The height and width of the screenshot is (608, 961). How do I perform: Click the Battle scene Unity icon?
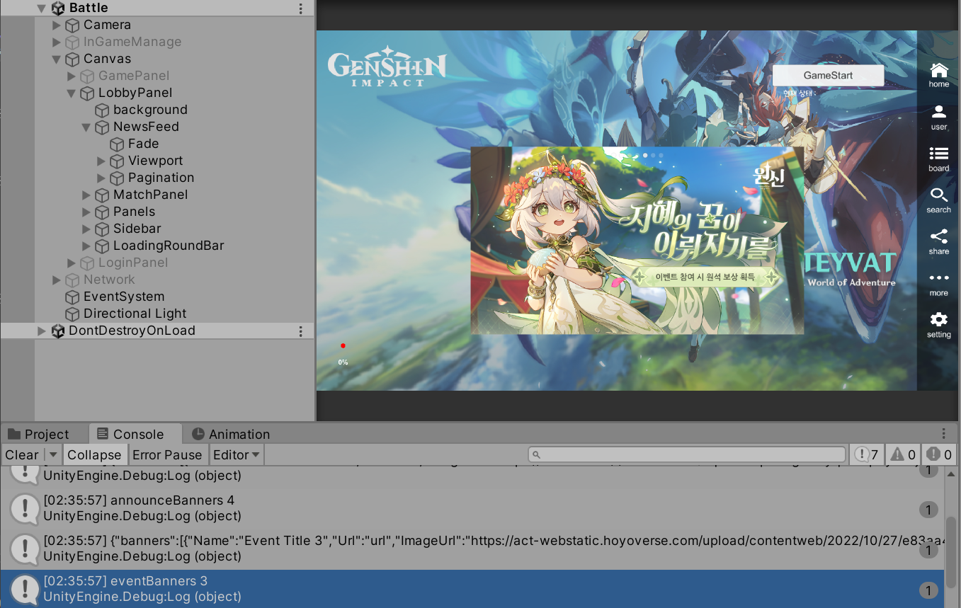(58, 8)
